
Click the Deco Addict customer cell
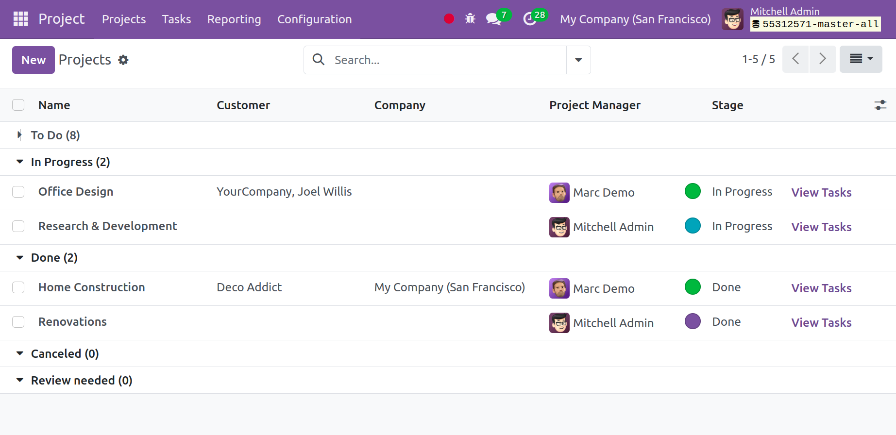pos(249,287)
